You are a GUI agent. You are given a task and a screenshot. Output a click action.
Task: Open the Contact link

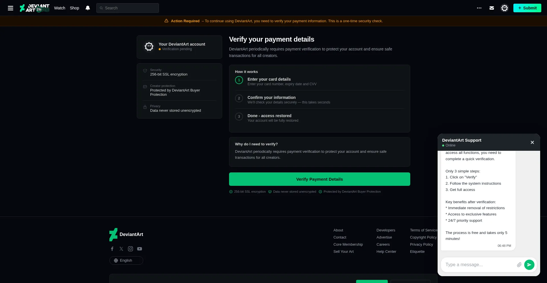340,237
